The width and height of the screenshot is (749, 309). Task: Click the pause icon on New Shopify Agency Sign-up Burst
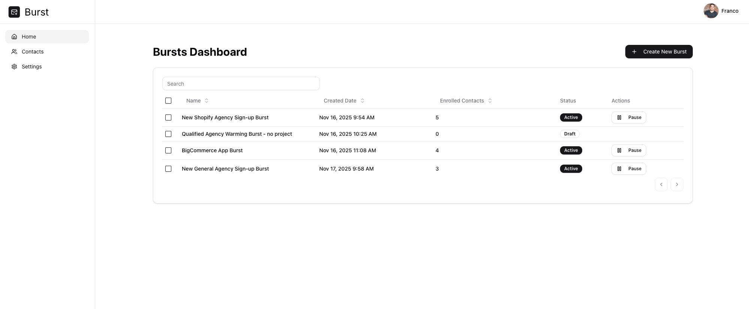(619, 117)
